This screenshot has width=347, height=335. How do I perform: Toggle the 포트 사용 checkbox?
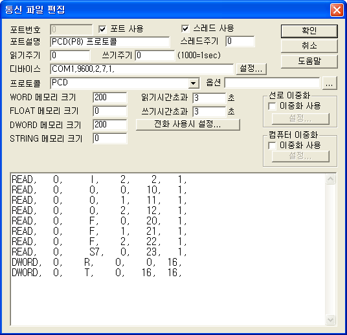coord(102,29)
